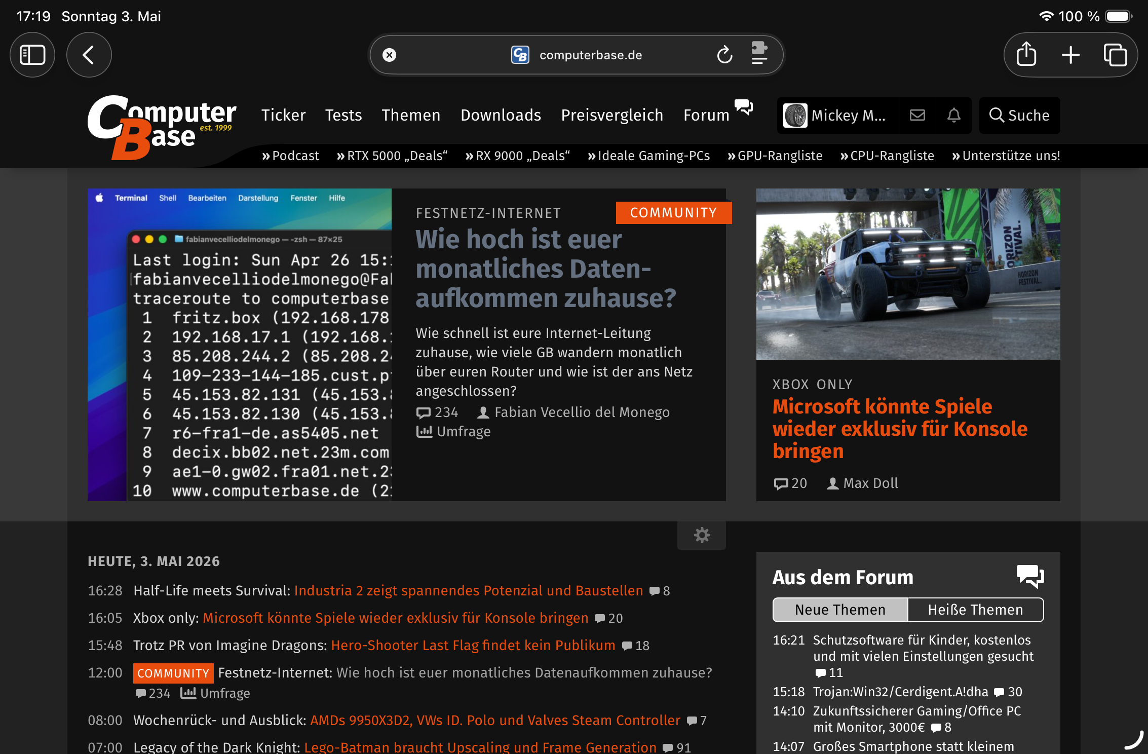The image size is (1148, 754).
Task: Reload the computerbase.de page
Action: [x=724, y=55]
